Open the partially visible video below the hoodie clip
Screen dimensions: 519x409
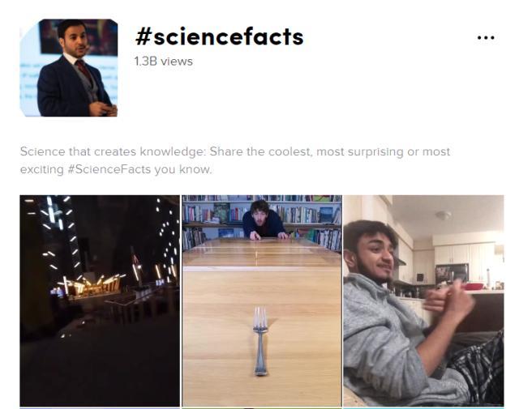coord(423,408)
